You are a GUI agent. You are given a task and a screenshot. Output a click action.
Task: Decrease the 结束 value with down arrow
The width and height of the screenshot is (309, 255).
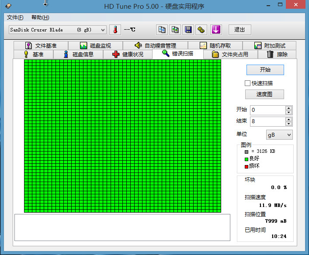point(288,124)
